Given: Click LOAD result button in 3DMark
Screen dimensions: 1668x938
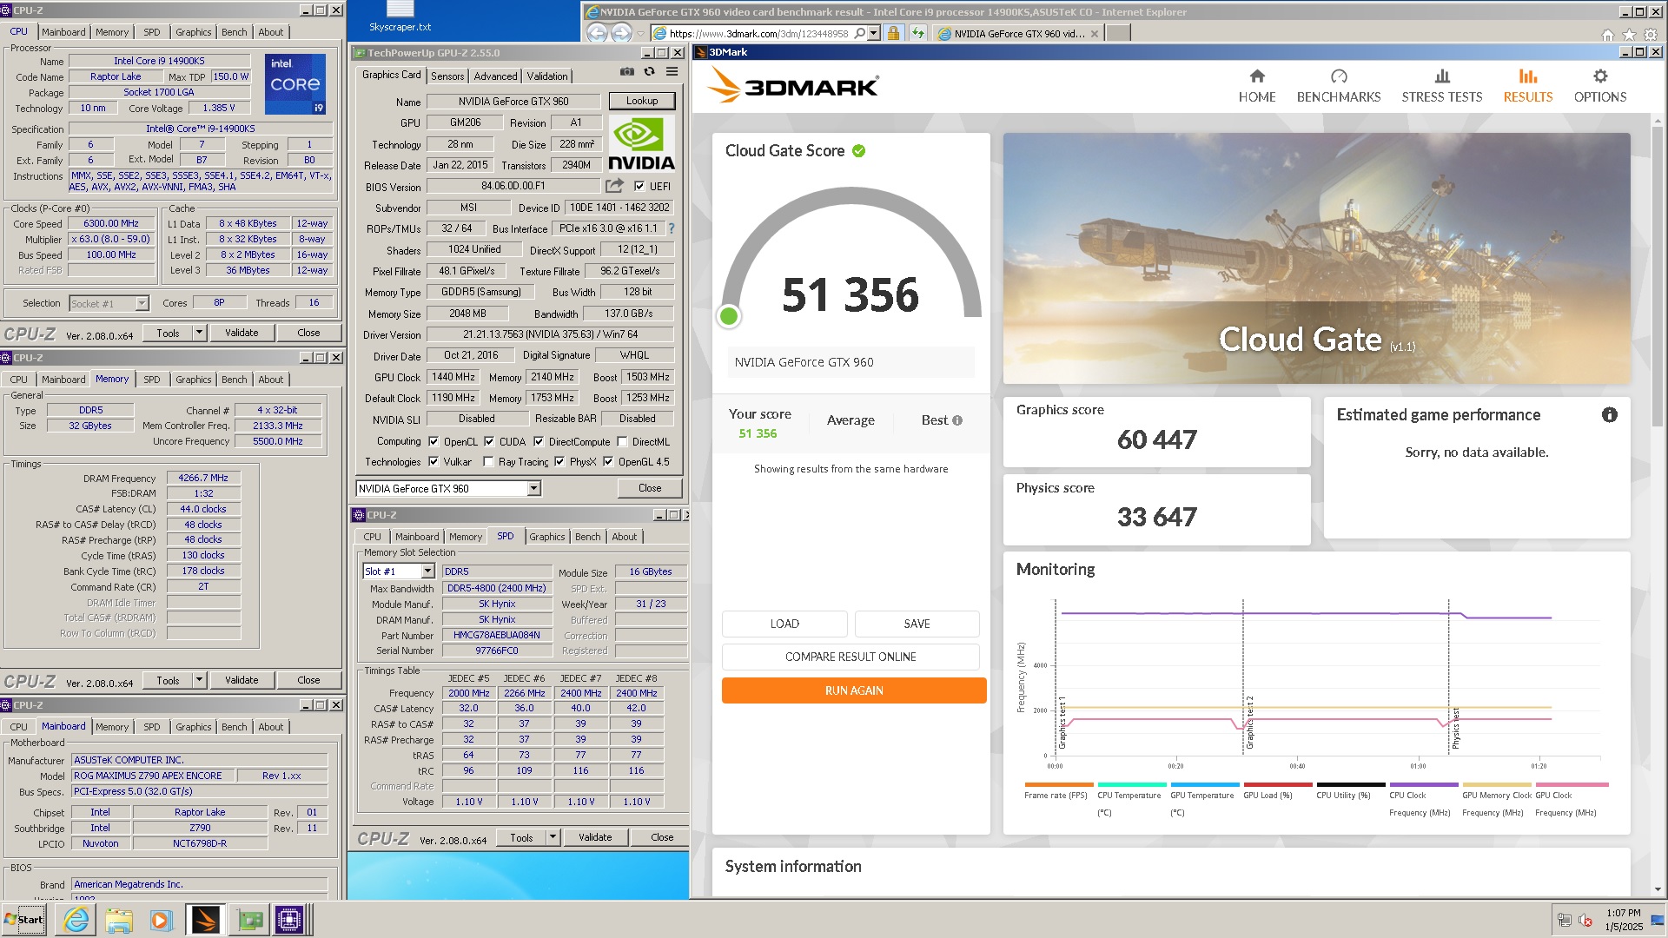Looking at the screenshot, I should click(x=784, y=624).
